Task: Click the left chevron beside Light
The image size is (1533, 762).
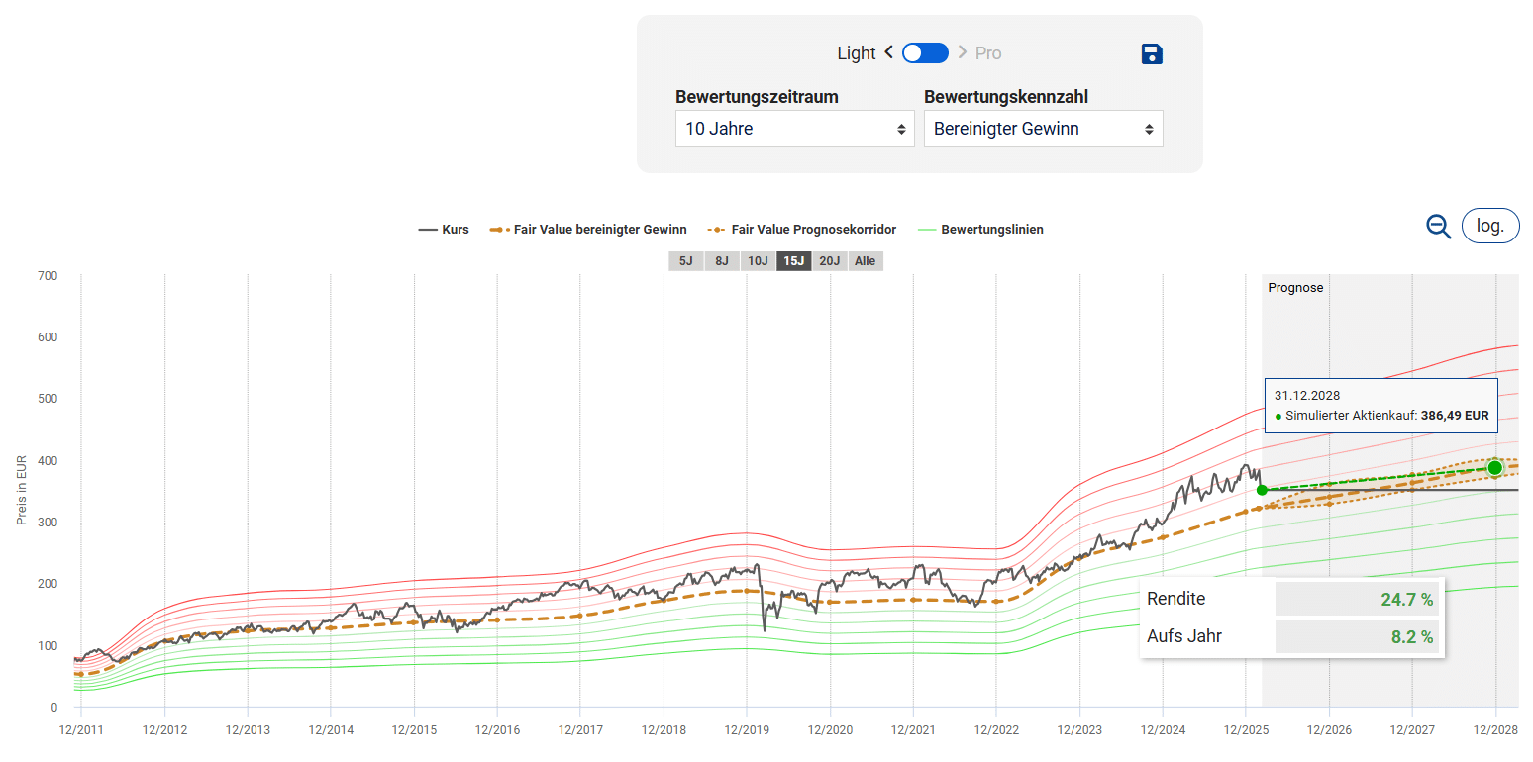Action: pyautogui.click(x=888, y=52)
